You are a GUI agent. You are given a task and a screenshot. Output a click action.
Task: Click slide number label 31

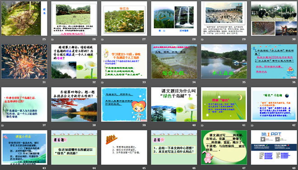click(44, 83)
